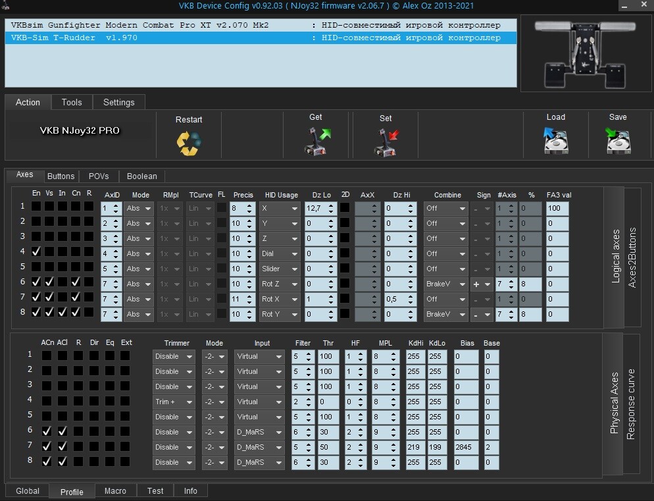The image size is (654, 501).
Task: Click the Restart recycle-arrows icon
Action: (189, 144)
